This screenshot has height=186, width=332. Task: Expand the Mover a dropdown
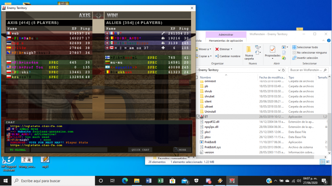tap(210, 49)
